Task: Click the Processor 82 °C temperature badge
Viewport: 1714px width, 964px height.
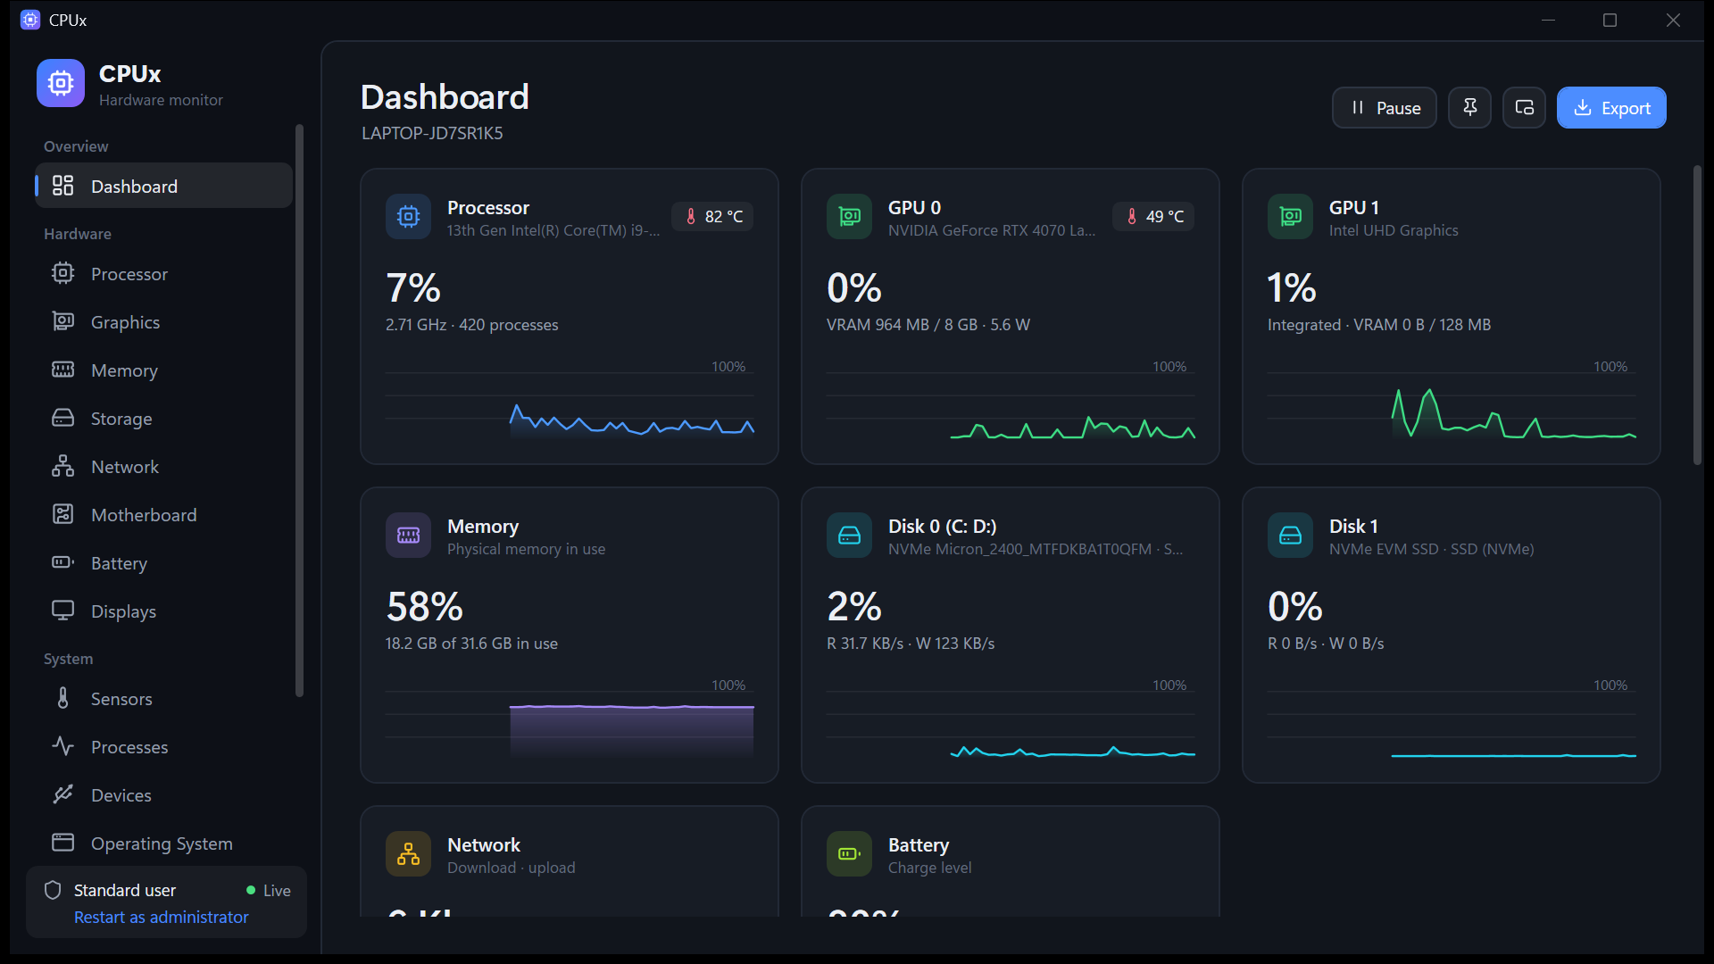Action: point(712,216)
